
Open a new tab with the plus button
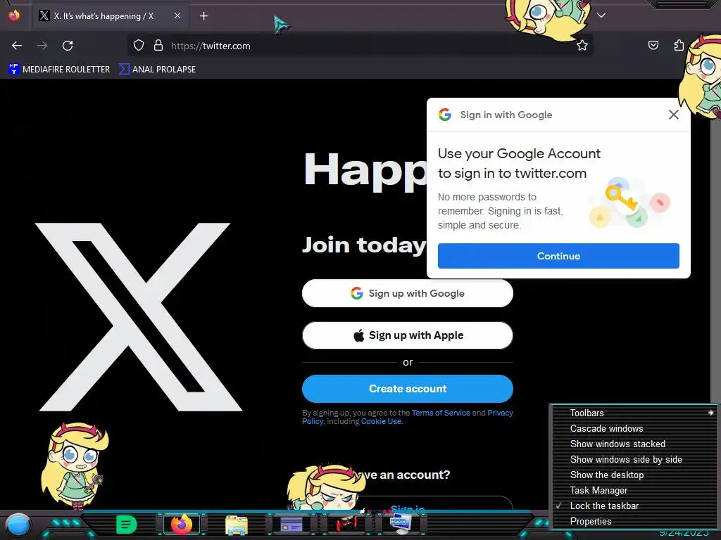203,16
